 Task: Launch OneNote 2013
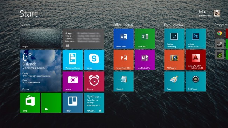coord(145,60)
